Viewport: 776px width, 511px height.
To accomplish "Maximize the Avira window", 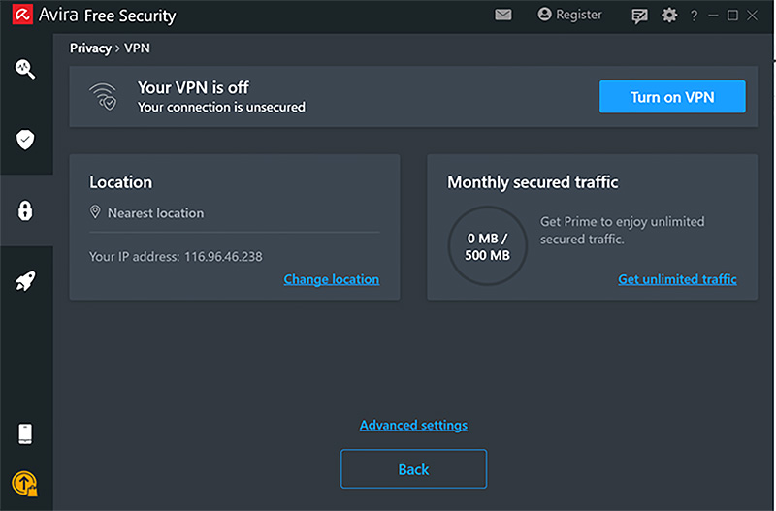I will [732, 16].
